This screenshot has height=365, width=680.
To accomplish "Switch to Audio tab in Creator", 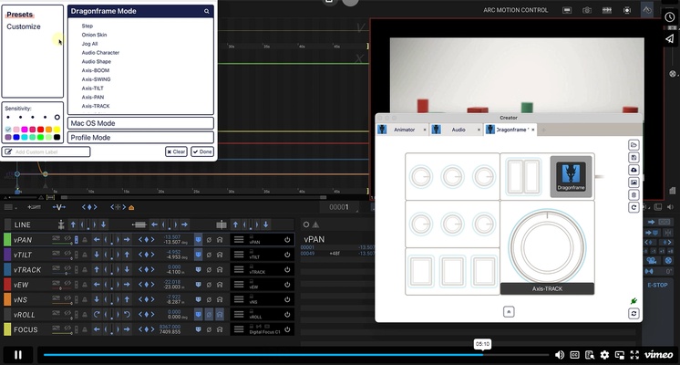I will [457, 130].
